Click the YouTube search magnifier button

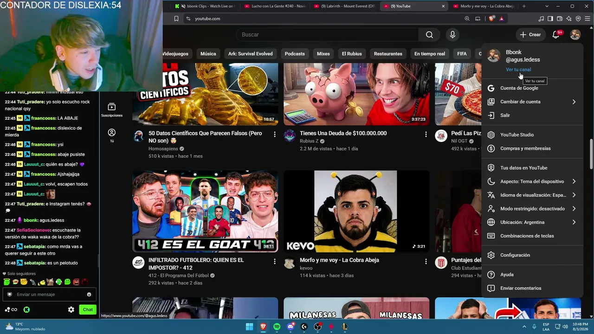tap(429, 35)
